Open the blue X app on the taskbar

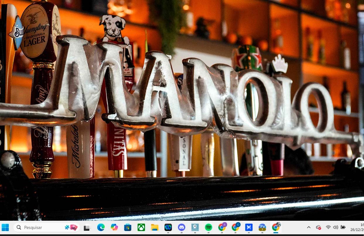249,227
